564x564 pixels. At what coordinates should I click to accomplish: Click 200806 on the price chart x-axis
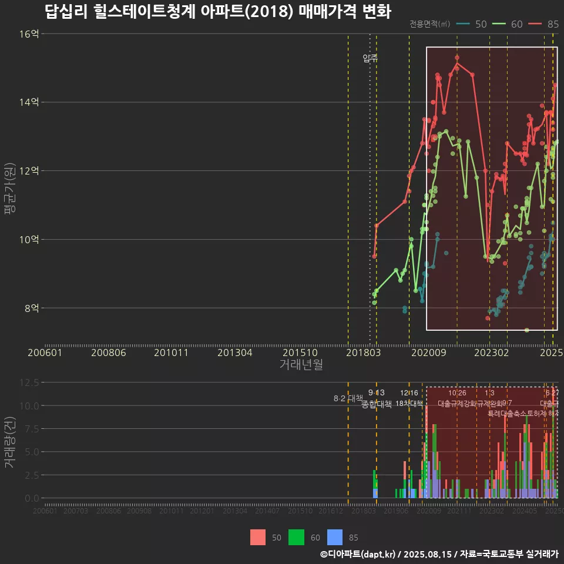coord(109,352)
